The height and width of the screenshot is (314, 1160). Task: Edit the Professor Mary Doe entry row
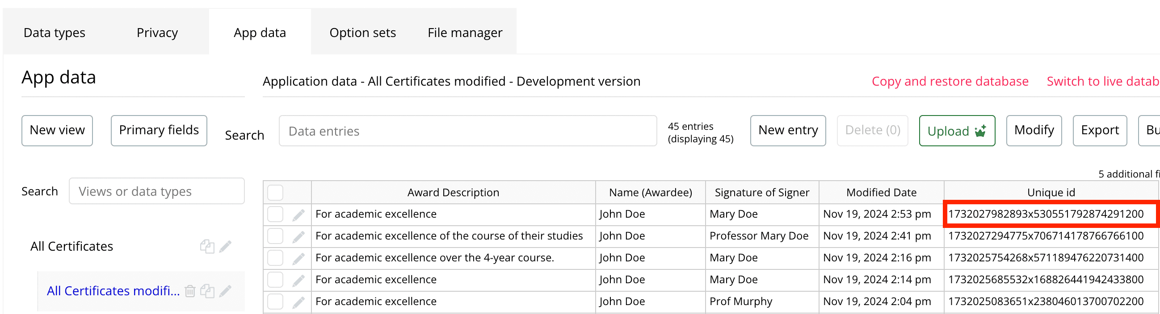[298, 236]
